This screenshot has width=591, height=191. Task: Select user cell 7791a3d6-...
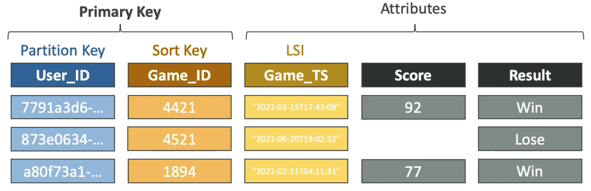tap(63, 107)
